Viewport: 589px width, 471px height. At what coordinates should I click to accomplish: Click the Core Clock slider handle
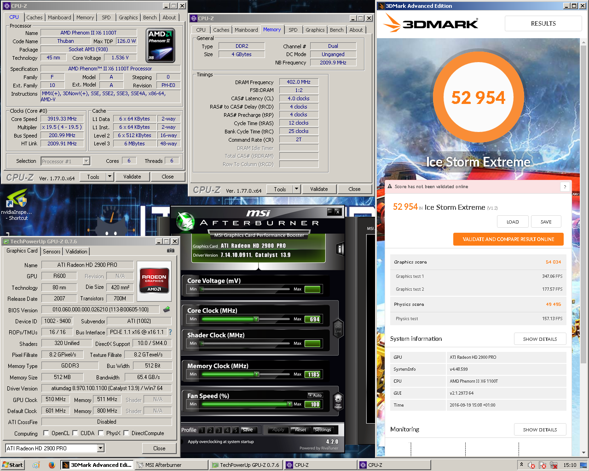pos(256,319)
